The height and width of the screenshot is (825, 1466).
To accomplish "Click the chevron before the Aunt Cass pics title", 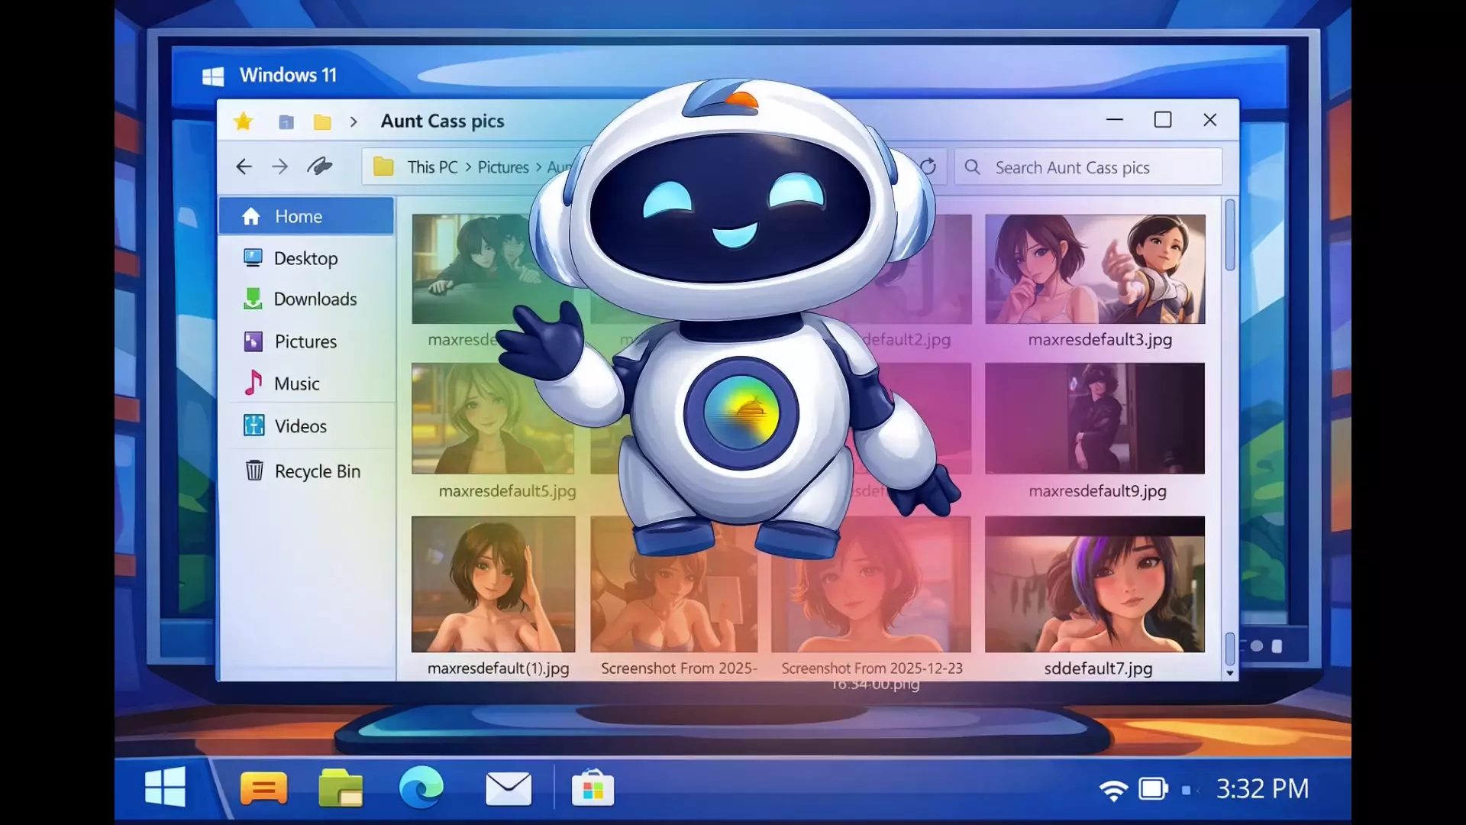I will 354,121.
